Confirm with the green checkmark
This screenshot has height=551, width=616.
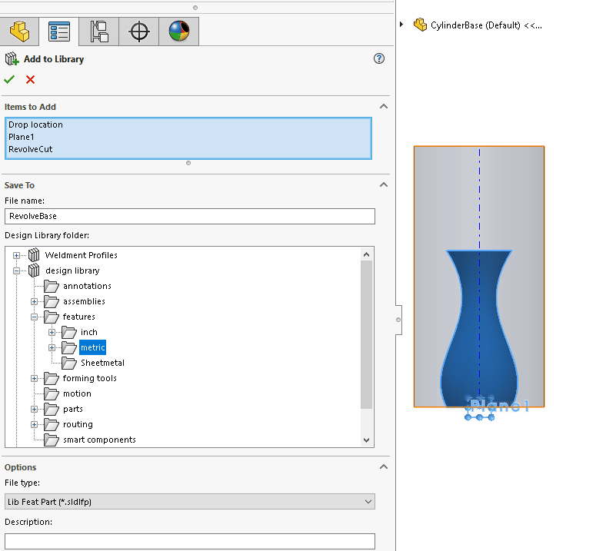(9, 79)
